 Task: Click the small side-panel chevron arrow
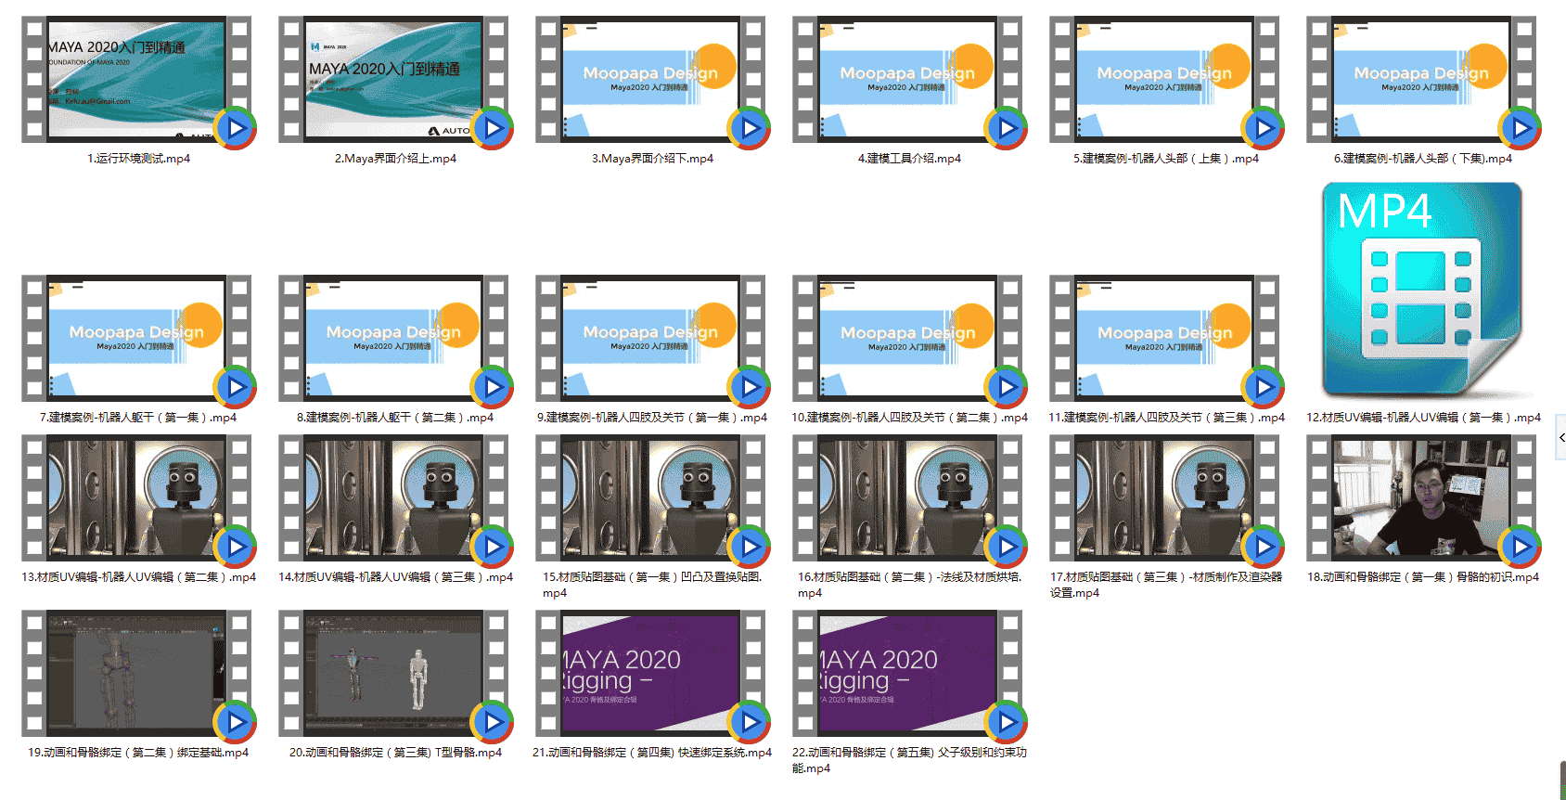pyautogui.click(x=1562, y=437)
